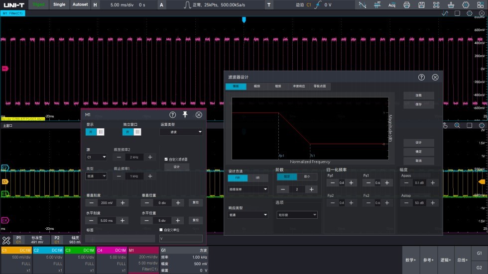Click the 标签 label input field
Screen dimensions: 488x274
point(120,238)
